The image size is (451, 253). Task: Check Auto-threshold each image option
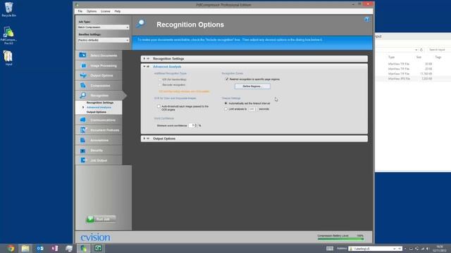tap(159, 106)
